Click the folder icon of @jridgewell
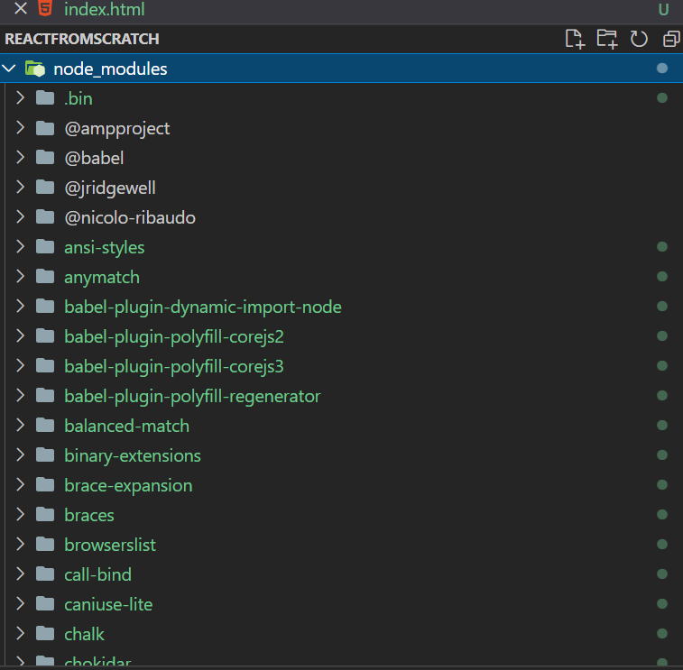 coord(45,188)
